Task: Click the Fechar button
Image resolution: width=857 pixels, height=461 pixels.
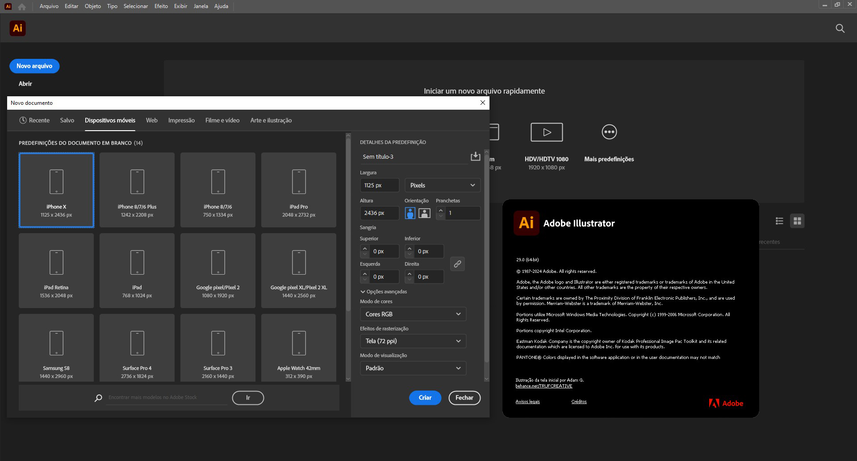Action: (464, 398)
